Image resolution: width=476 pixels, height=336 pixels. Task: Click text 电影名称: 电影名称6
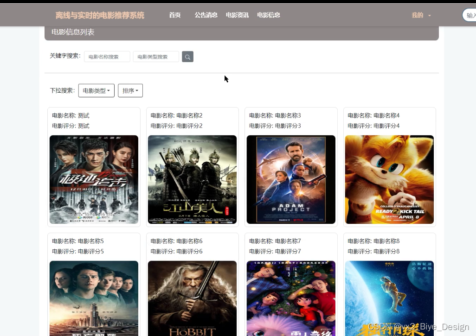coord(176,241)
